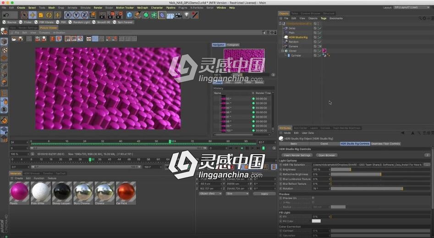This screenshot has width=434, height=238.
Task: Adjust the Rotation slider
Action: [x=380, y=188]
